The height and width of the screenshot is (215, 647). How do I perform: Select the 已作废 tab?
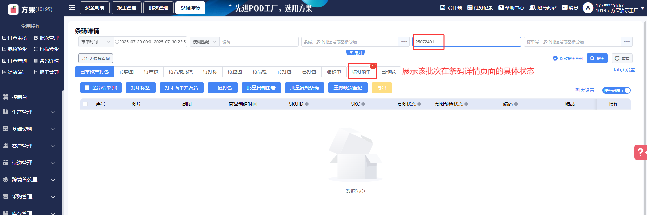(x=388, y=72)
